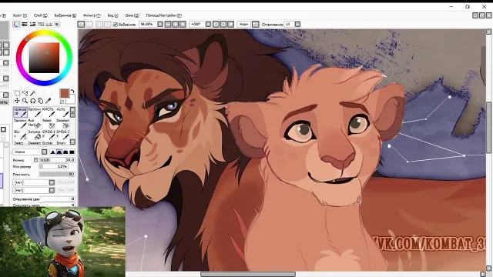Open the Слой menu
This screenshot has width=493, height=277.
point(41,15)
